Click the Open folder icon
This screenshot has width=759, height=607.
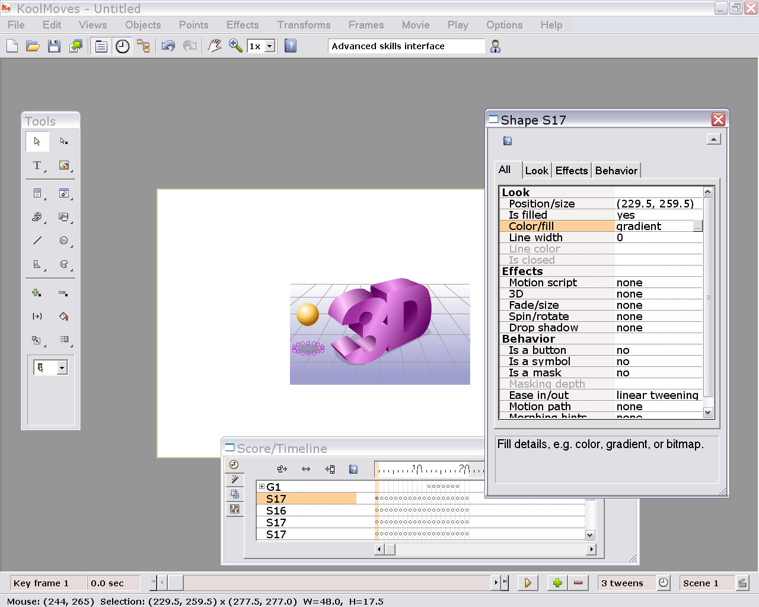(33, 46)
